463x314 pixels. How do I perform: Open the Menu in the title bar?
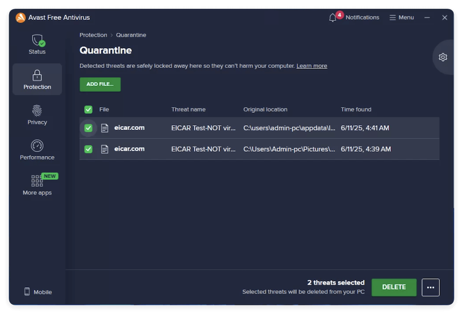click(401, 17)
